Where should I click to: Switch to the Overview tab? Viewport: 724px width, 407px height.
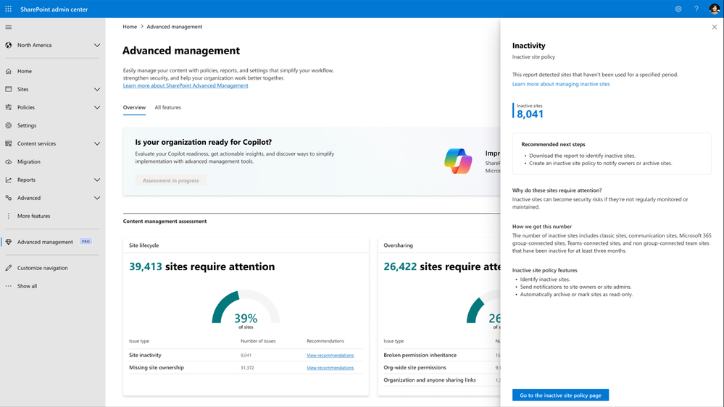pyautogui.click(x=134, y=107)
